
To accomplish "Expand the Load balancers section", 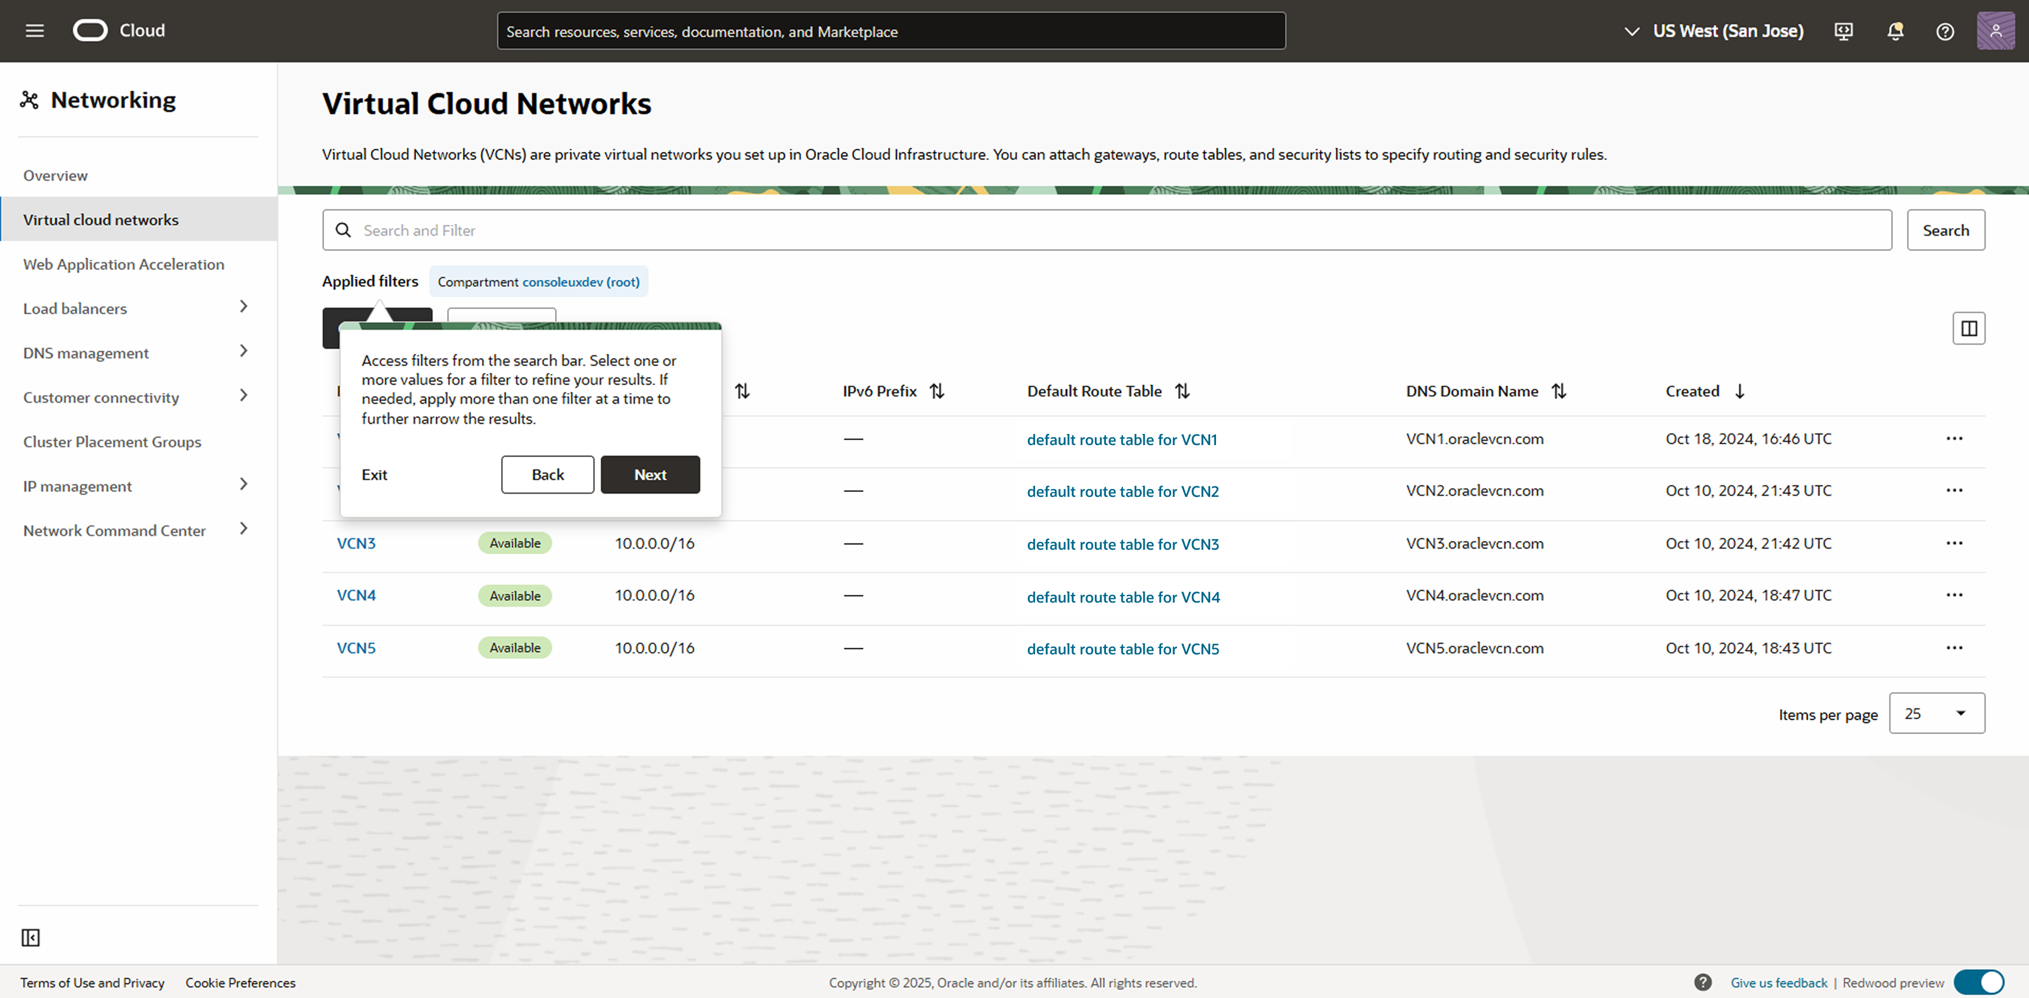I will 244,308.
